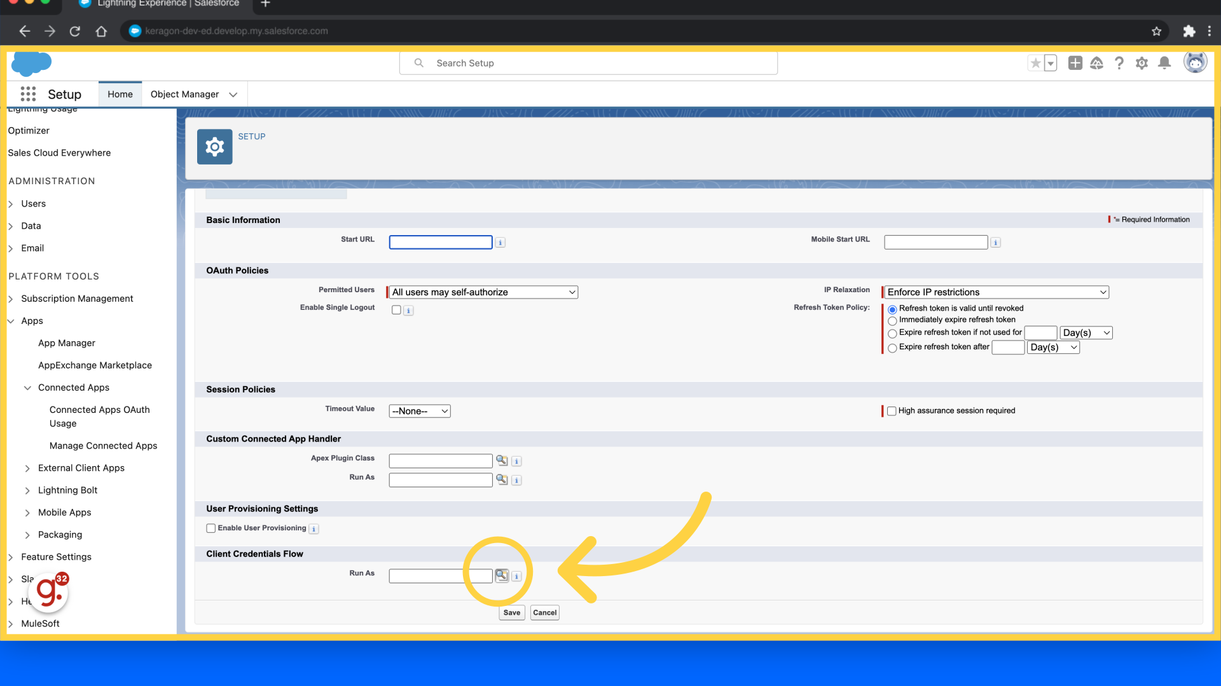This screenshot has width=1221, height=686.
Task: Click the Custom Handler Run As info icon
Action: [x=517, y=480]
